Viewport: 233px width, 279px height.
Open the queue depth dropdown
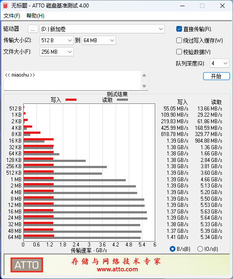tap(219, 63)
